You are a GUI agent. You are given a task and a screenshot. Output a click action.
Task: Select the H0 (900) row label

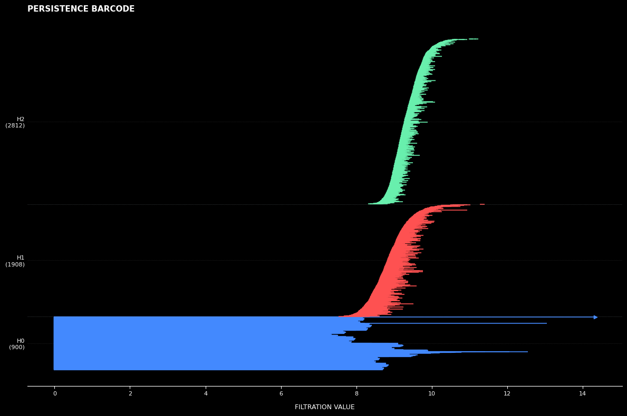(17, 344)
